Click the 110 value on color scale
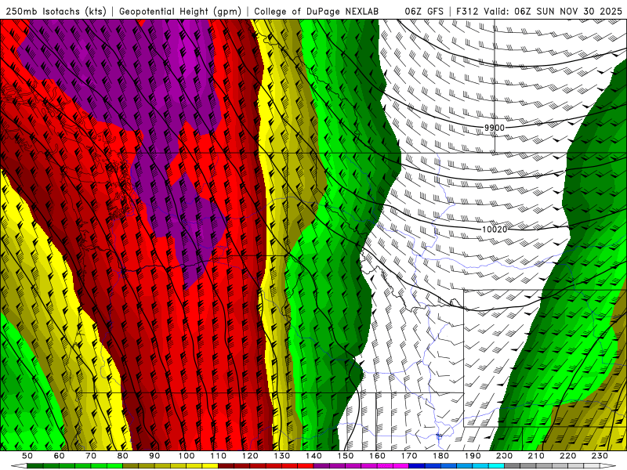 218,456
